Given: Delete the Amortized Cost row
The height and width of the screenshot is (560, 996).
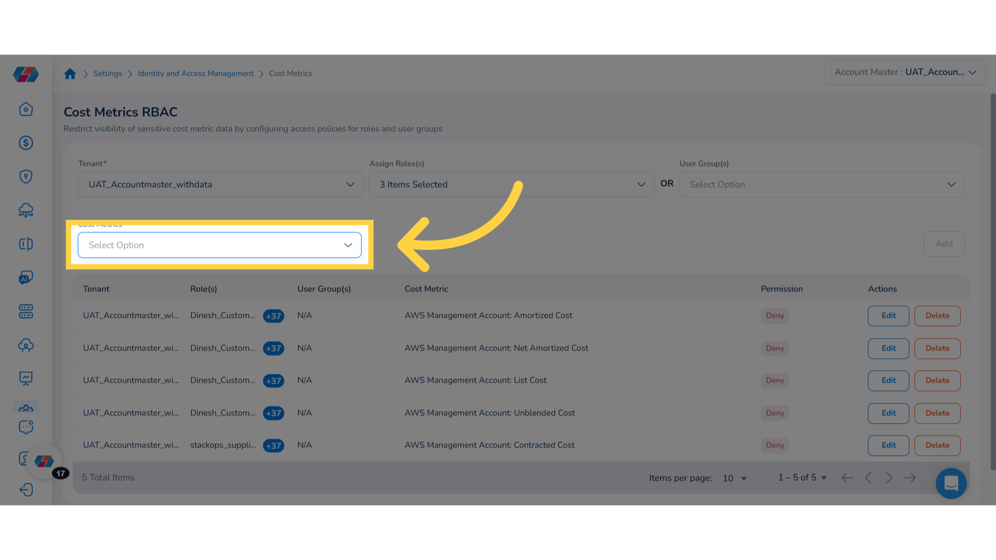Looking at the screenshot, I should (x=937, y=316).
